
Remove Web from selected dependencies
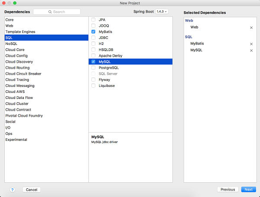click(x=251, y=27)
